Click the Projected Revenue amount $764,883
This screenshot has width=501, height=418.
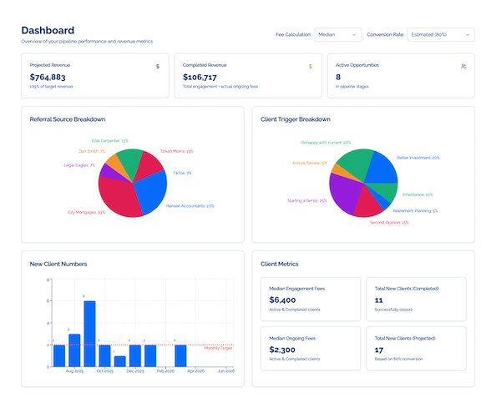point(54,76)
